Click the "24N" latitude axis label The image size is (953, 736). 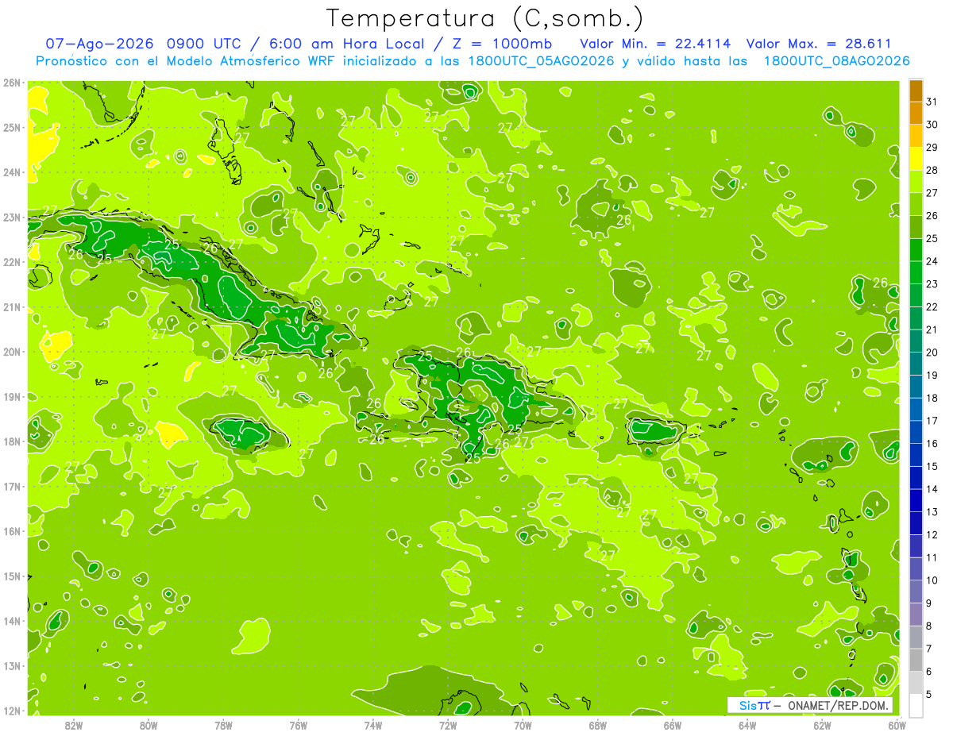click(11, 172)
